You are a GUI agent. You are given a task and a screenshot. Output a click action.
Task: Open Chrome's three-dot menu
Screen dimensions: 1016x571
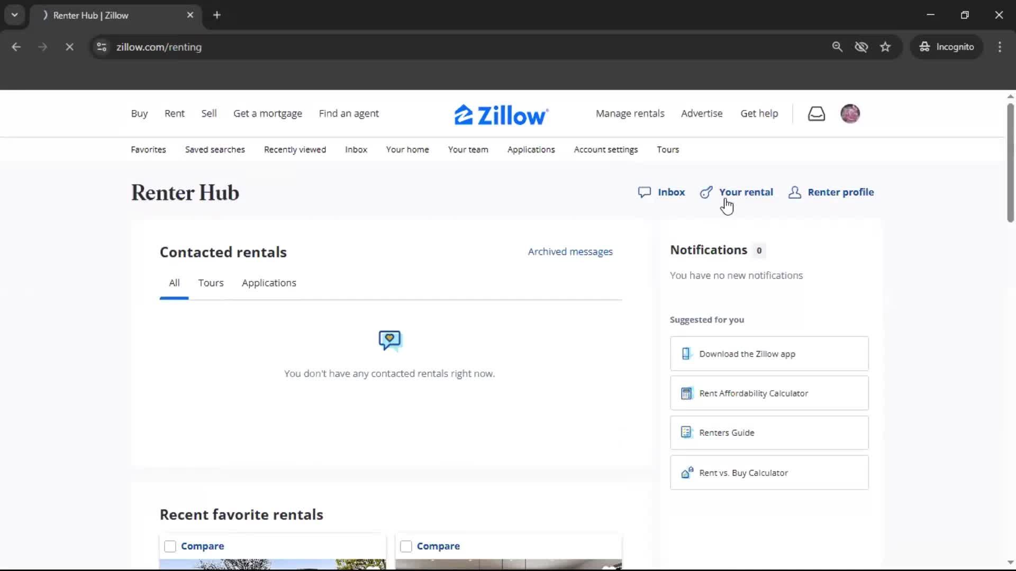click(x=1000, y=47)
